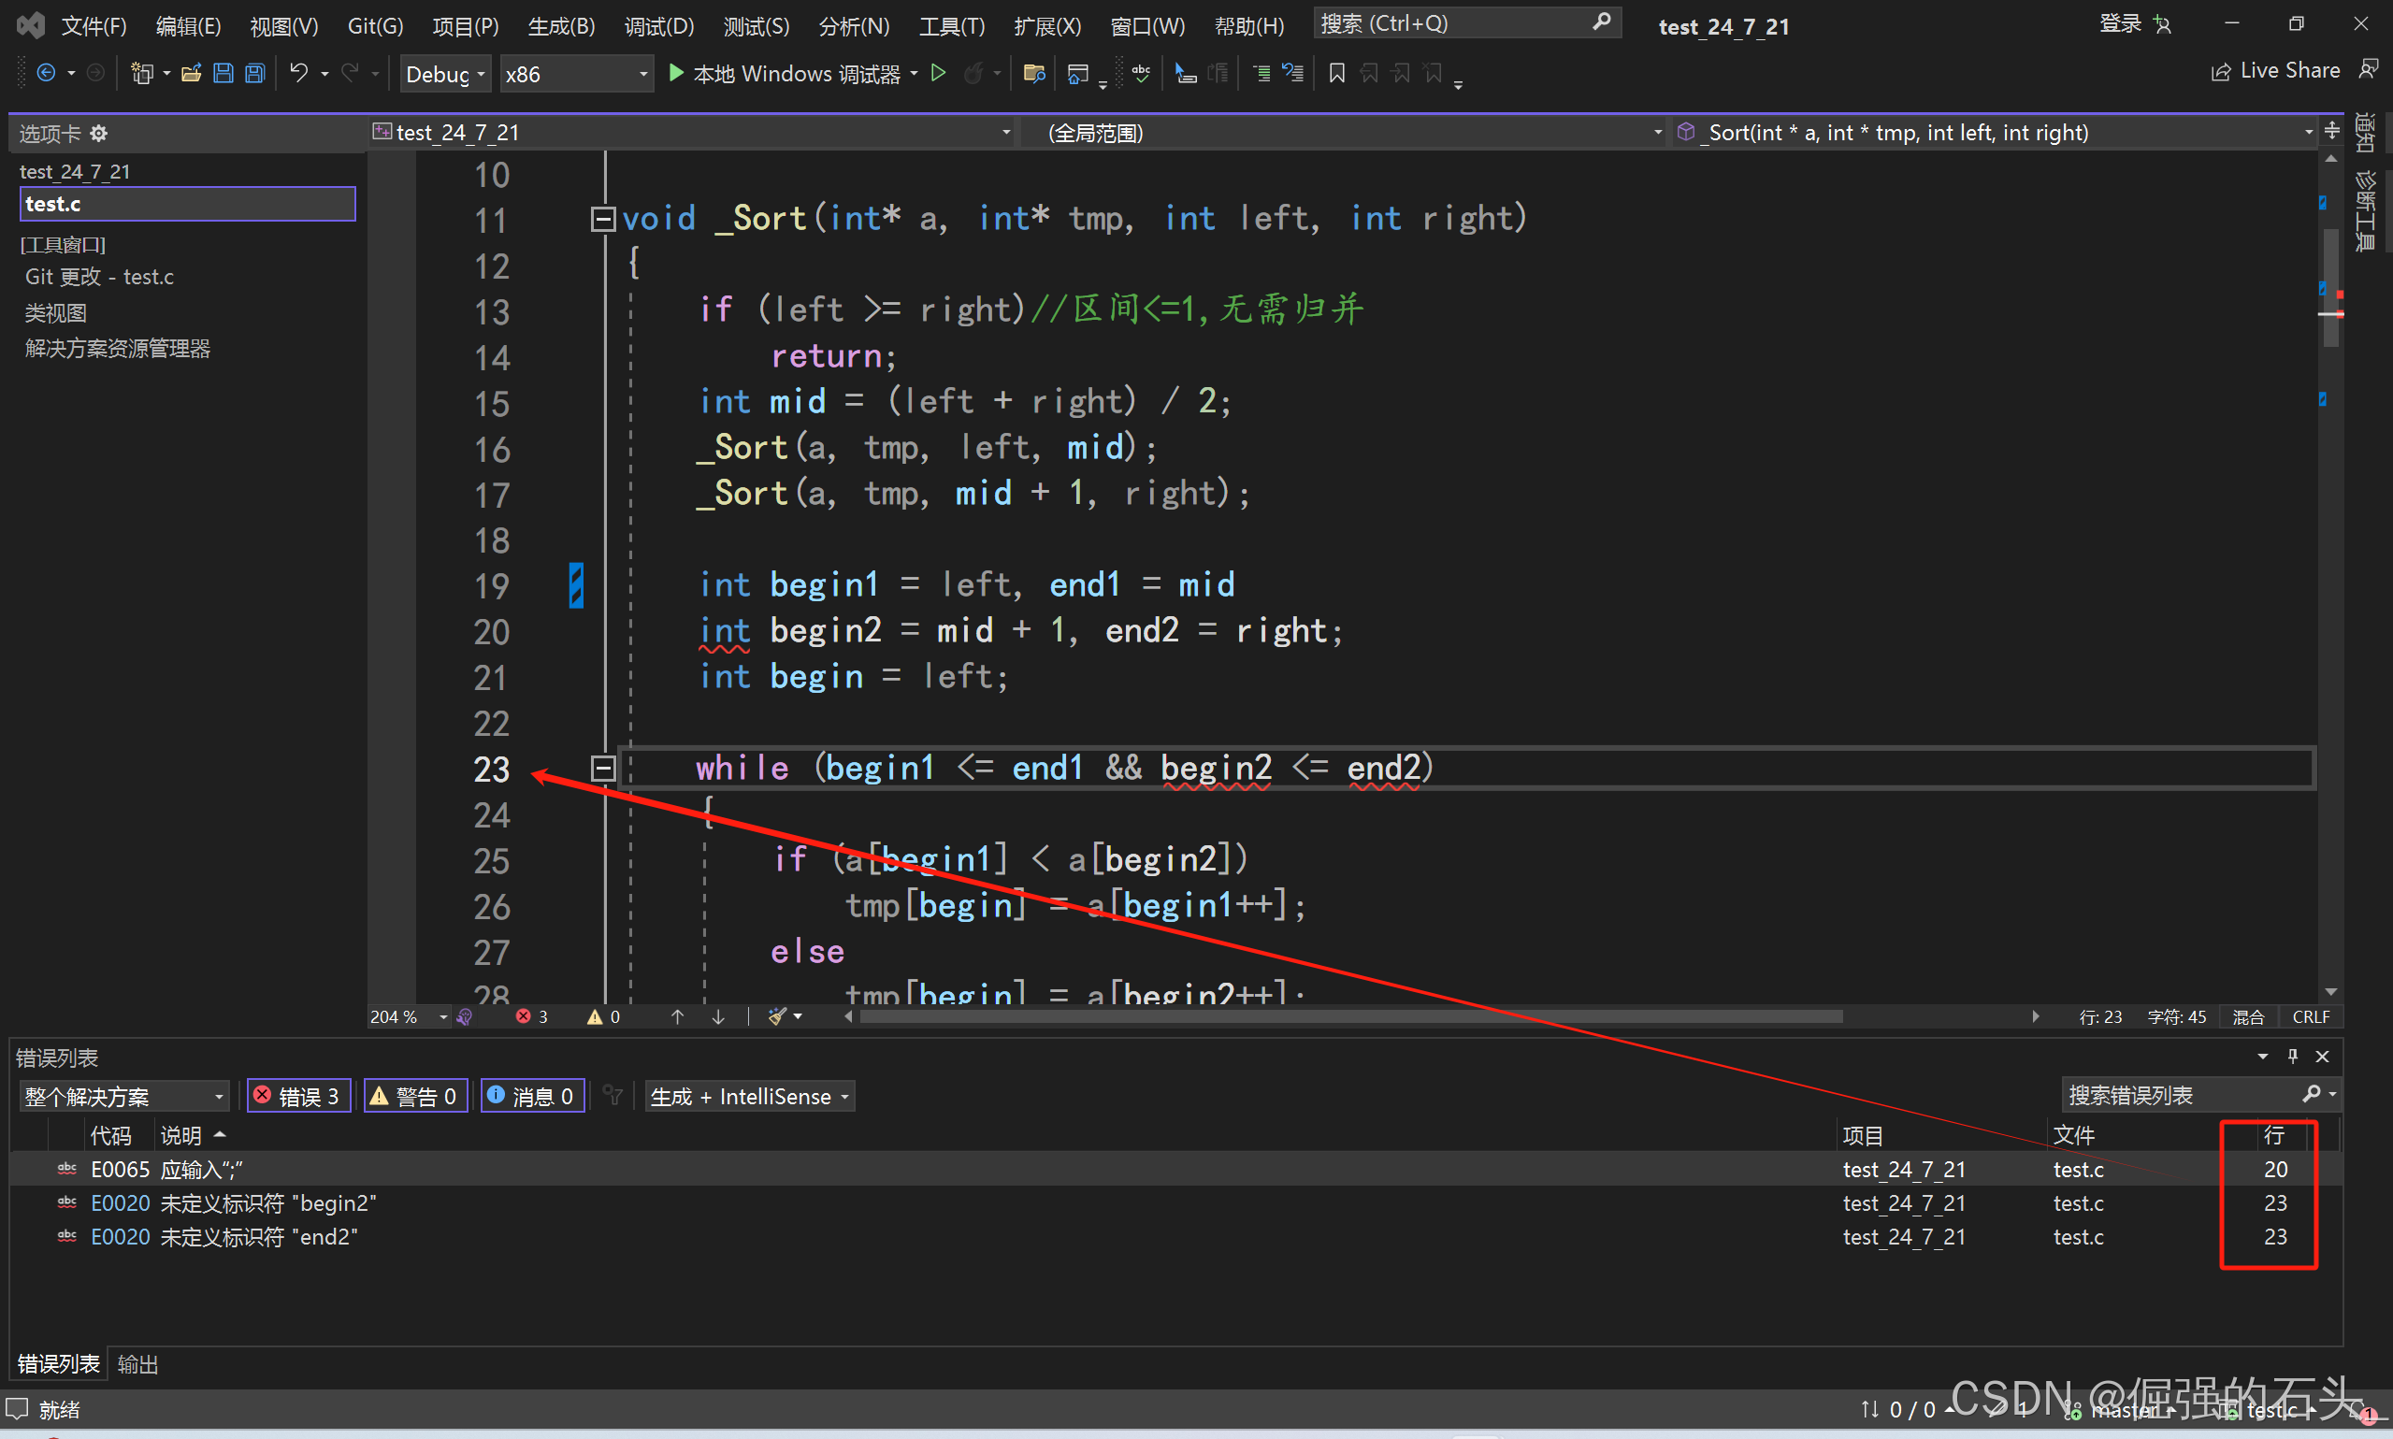Collapse the _Sort function at line 11
Viewport: 2393px width, 1439px height.
pyautogui.click(x=602, y=219)
